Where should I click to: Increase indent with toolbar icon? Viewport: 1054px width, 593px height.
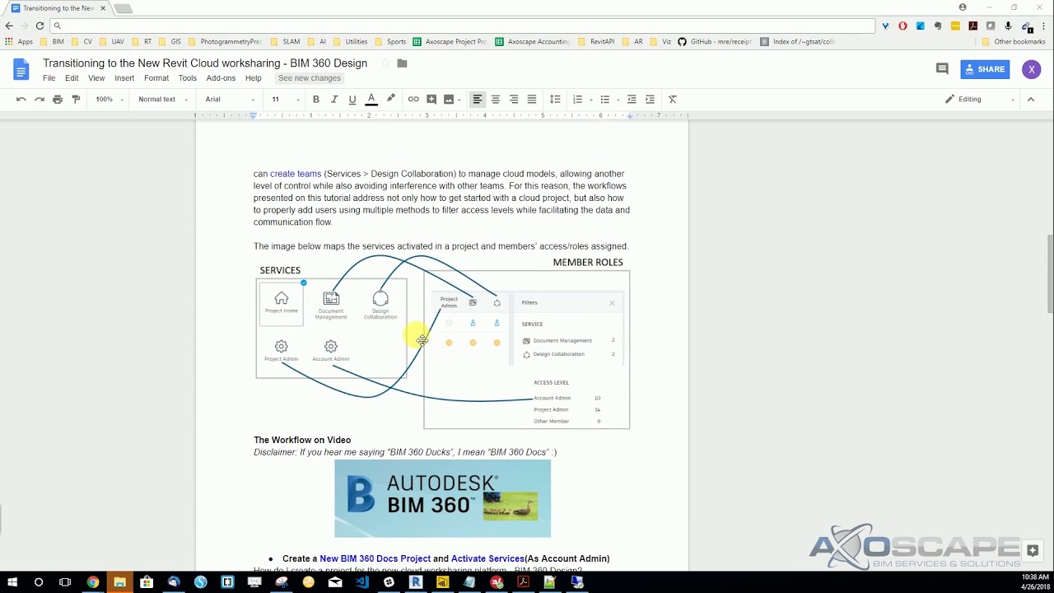[650, 99]
